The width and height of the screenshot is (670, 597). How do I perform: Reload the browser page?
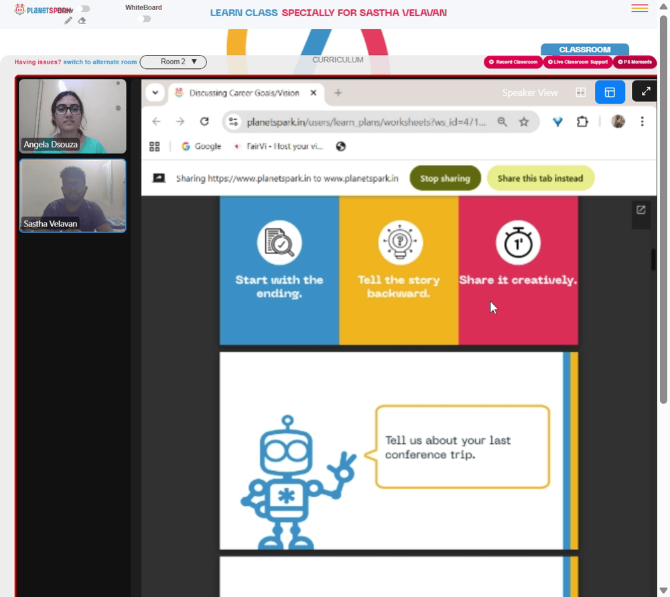[x=204, y=122]
